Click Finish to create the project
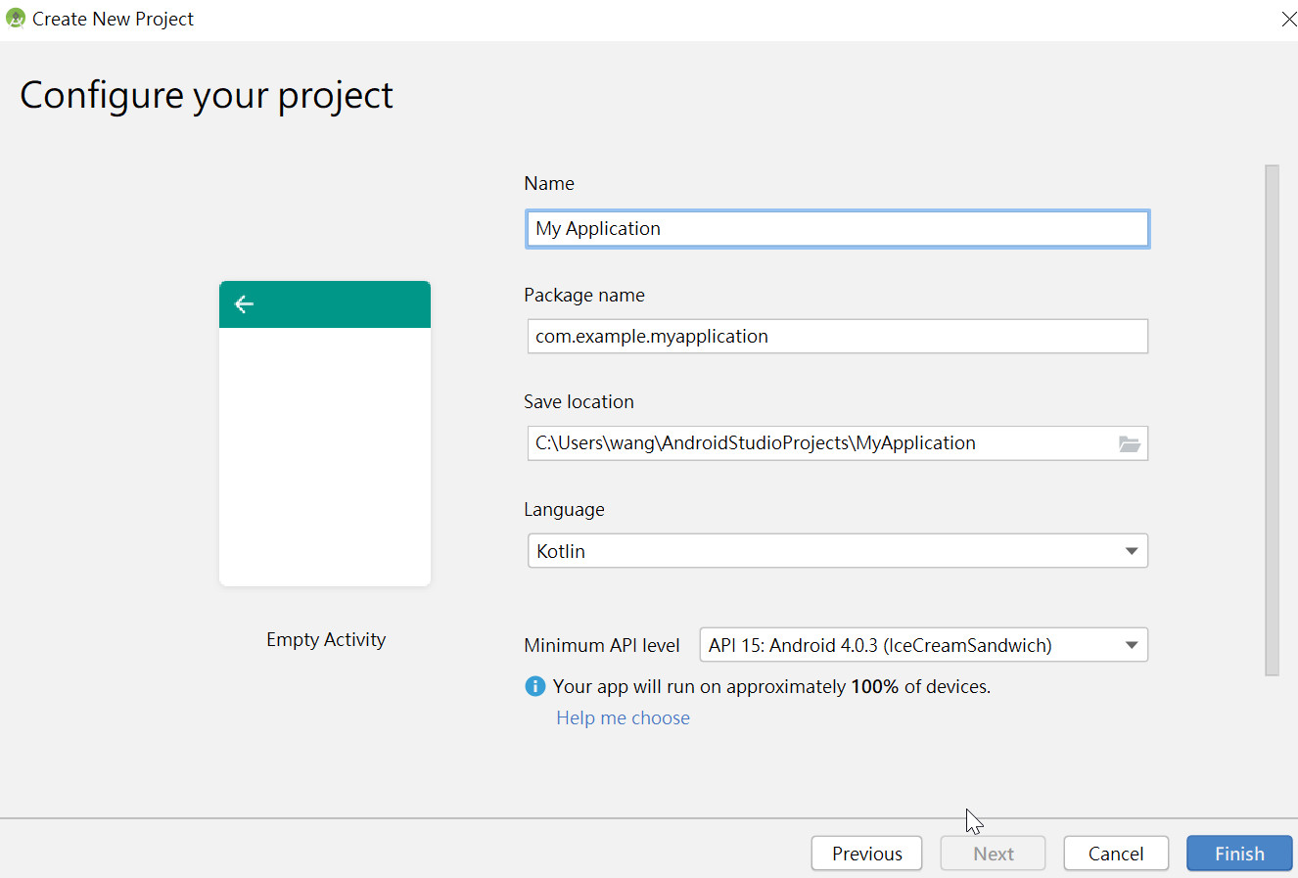1298x878 pixels. tap(1239, 854)
